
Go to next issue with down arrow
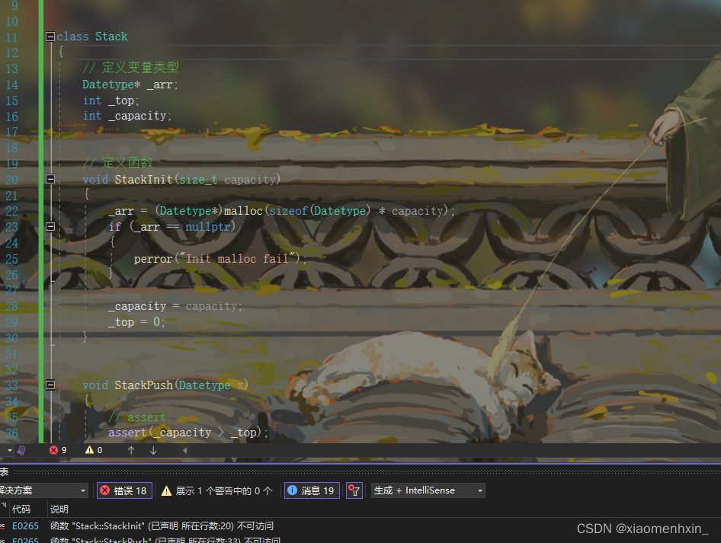[153, 451]
